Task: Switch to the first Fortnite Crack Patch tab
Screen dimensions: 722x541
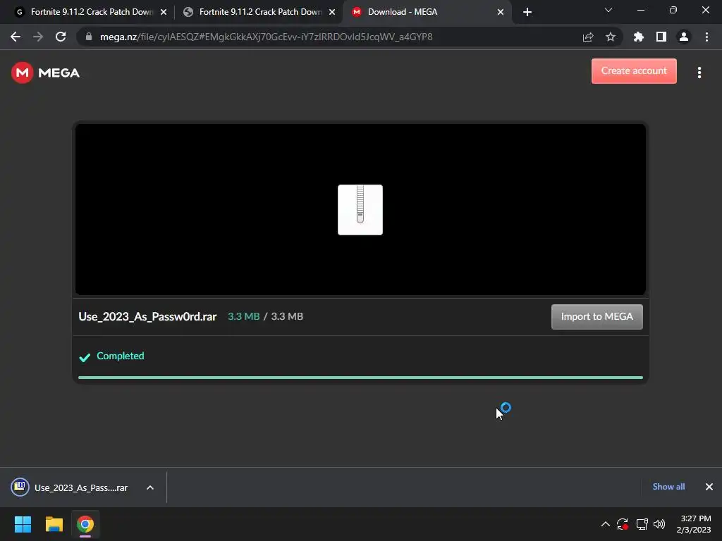Action: pyautogui.click(x=91, y=12)
